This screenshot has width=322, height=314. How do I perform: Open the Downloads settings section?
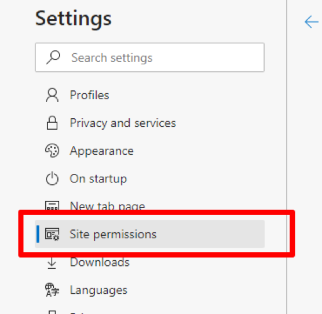[149, 262]
